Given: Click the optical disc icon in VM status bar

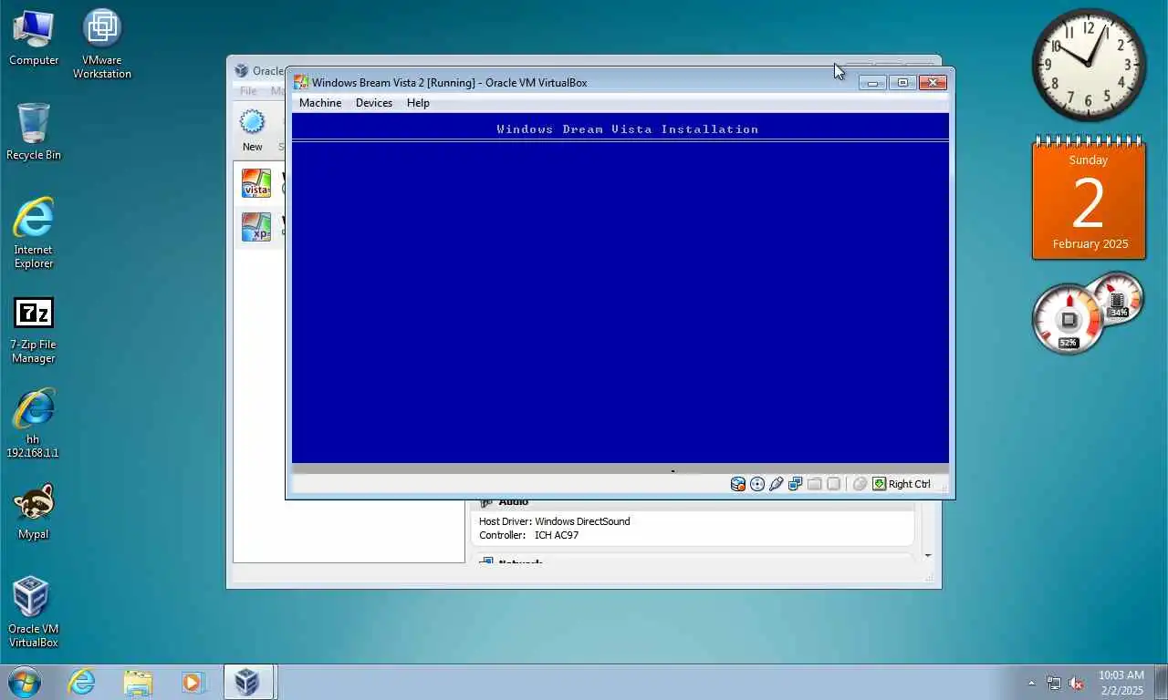Looking at the screenshot, I should tap(757, 484).
